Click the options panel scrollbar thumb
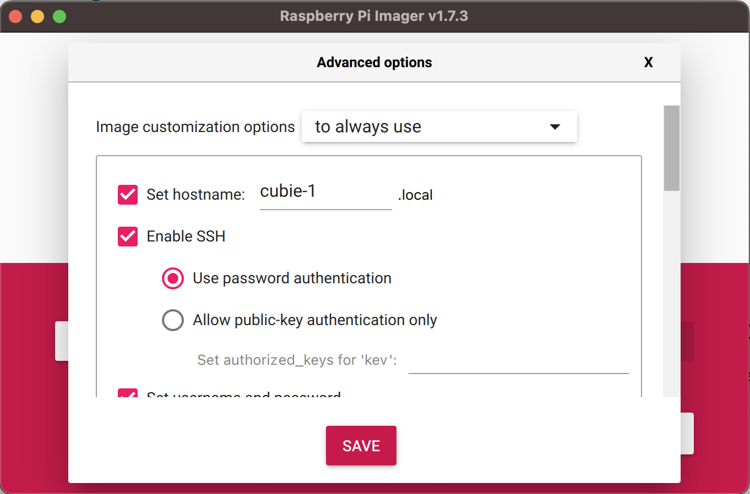 (671, 148)
